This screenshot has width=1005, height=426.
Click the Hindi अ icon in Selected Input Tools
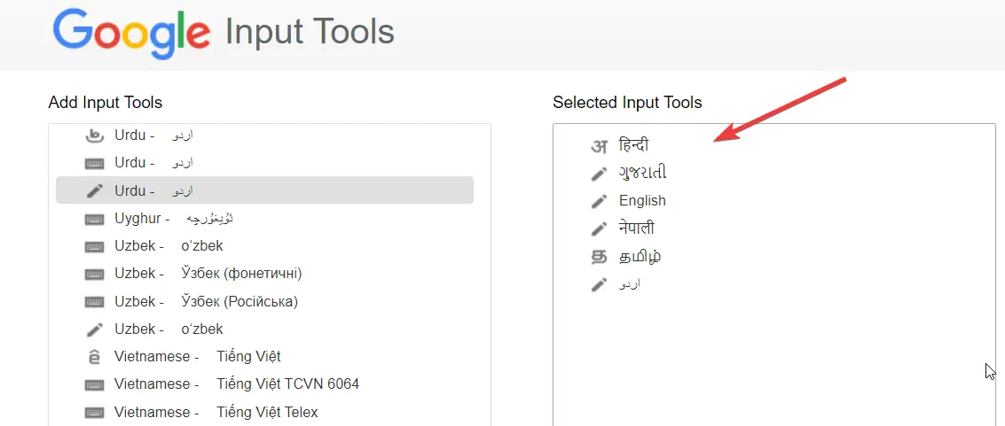(x=599, y=146)
